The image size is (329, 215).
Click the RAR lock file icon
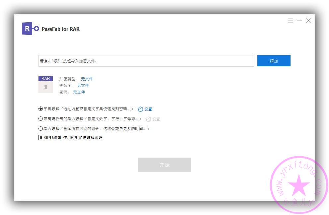45,84
